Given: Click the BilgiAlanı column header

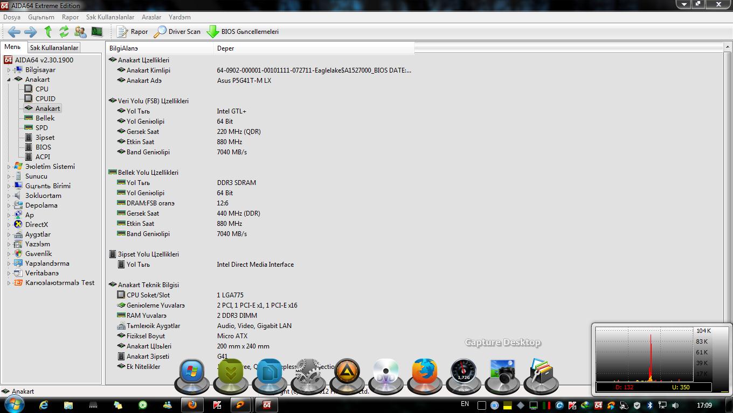Looking at the screenshot, I should pos(160,48).
